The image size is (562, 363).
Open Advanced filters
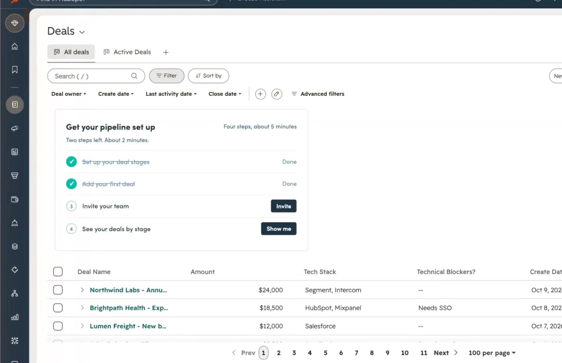(318, 94)
